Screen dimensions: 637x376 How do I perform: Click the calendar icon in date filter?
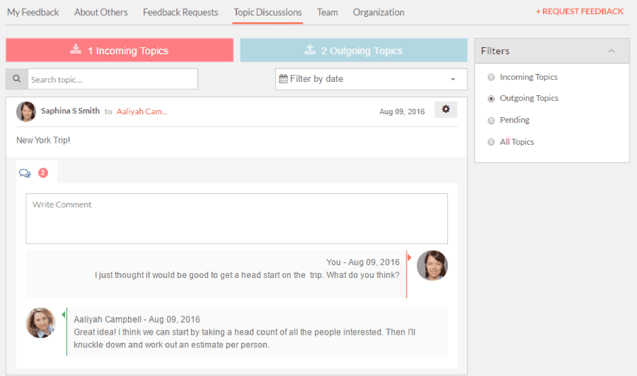click(283, 78)
